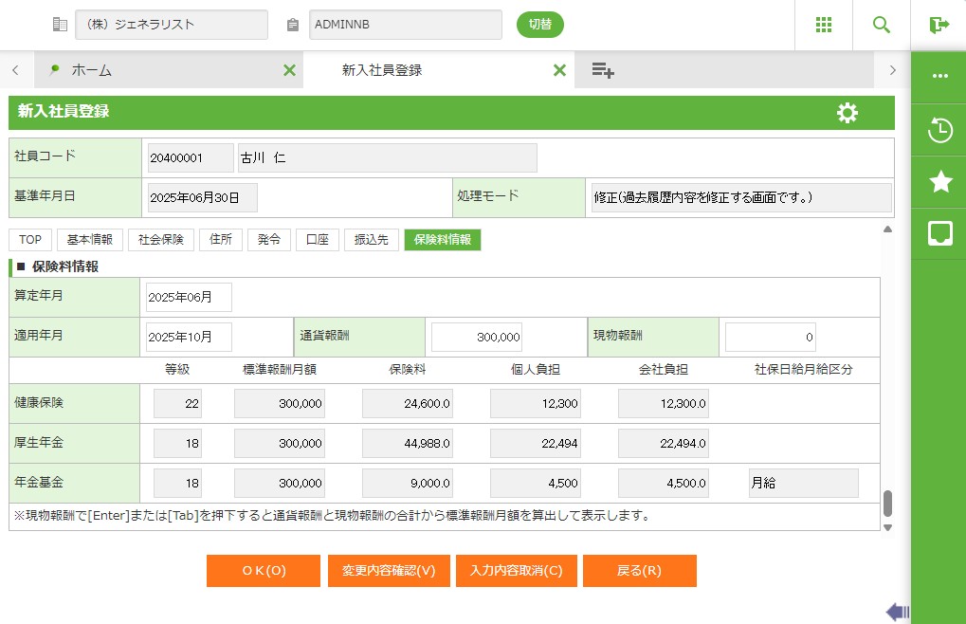The width and height of the screenshot is (966, 624).
Task: Expand the sidebar with bottom arrow icon
Action: click(897, 612)
